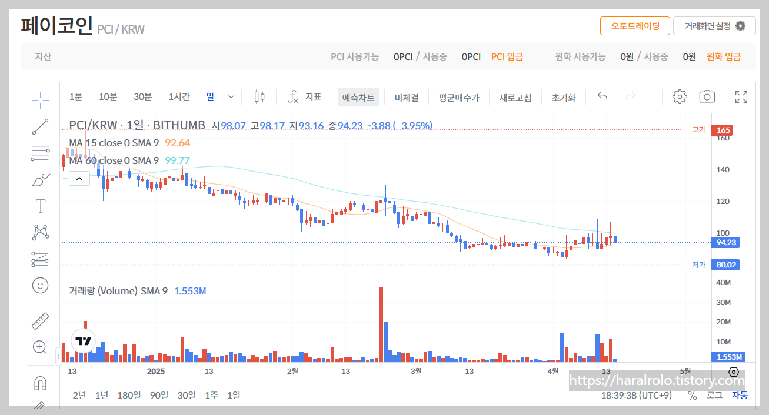Select the crosshair cursor tool
This screenshot has height=415, width=769.
click(40, 101)
